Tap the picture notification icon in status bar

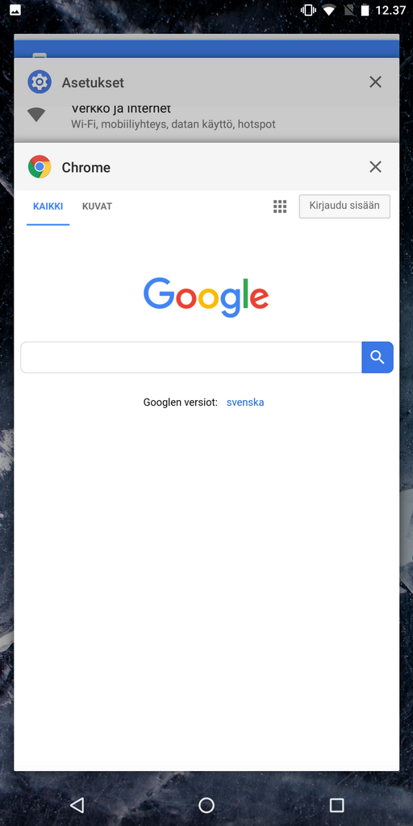(x=15, y=10)
